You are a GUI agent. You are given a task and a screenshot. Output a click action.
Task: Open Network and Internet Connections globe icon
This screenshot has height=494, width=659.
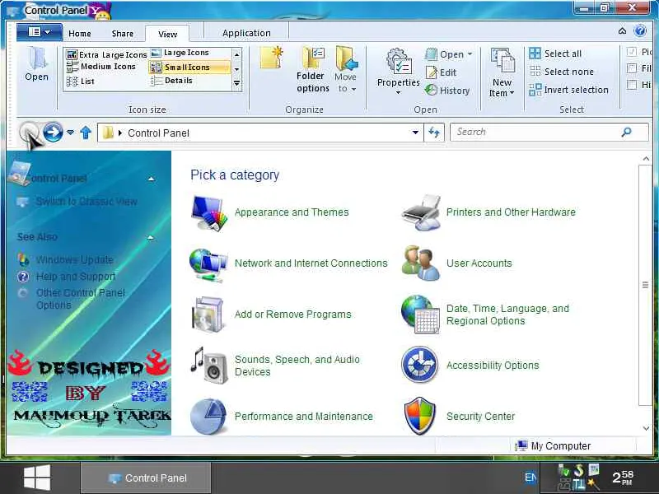[x=208, y=264]
